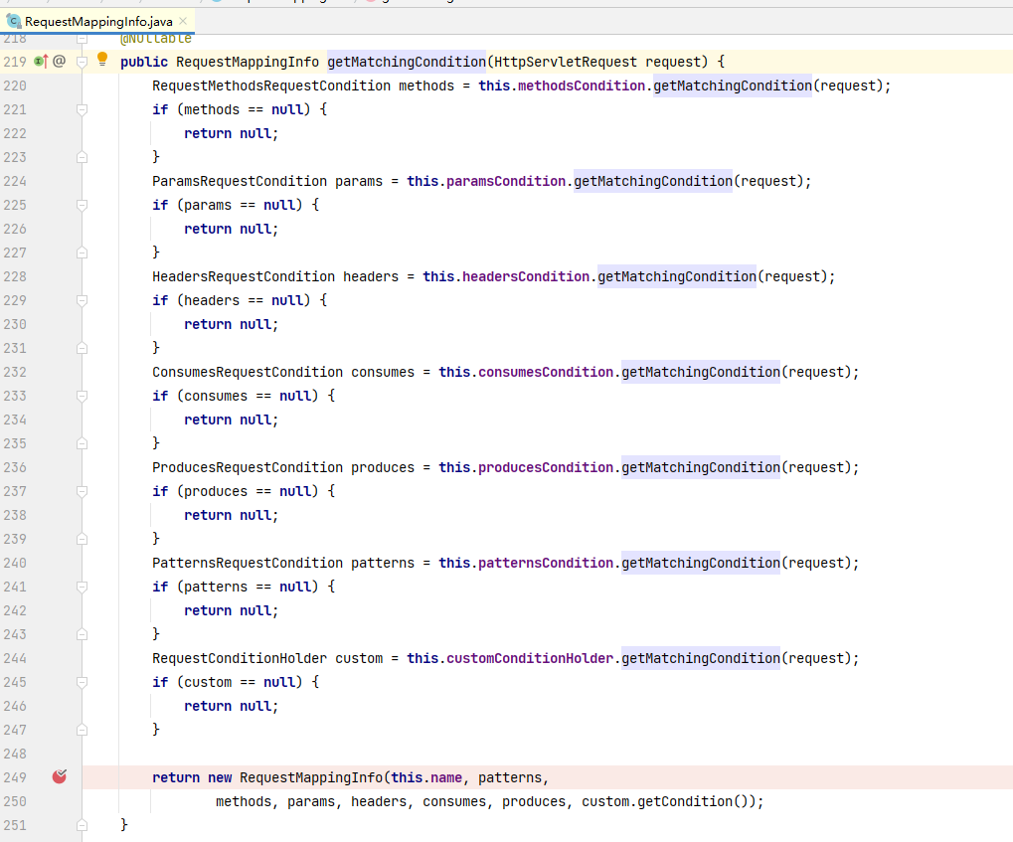Image resolution: width=1013 pixels, height=842 pixels.
Task: Click RequestConditionHolder type on line 244
Action: coord(240,658)
